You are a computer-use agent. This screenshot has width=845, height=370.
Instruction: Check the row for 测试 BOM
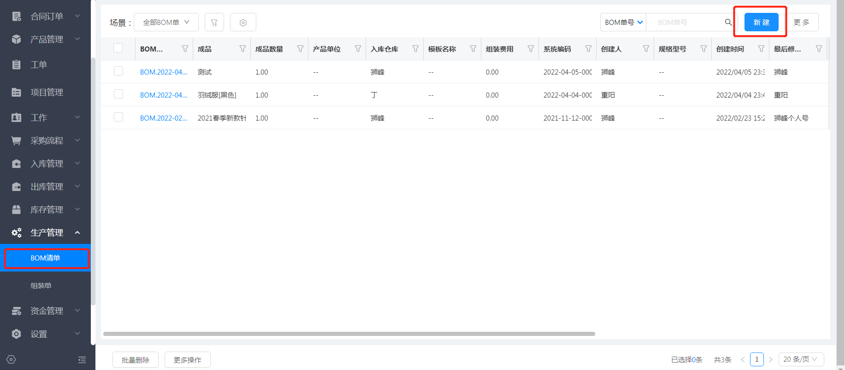click(x=118, y=71)
